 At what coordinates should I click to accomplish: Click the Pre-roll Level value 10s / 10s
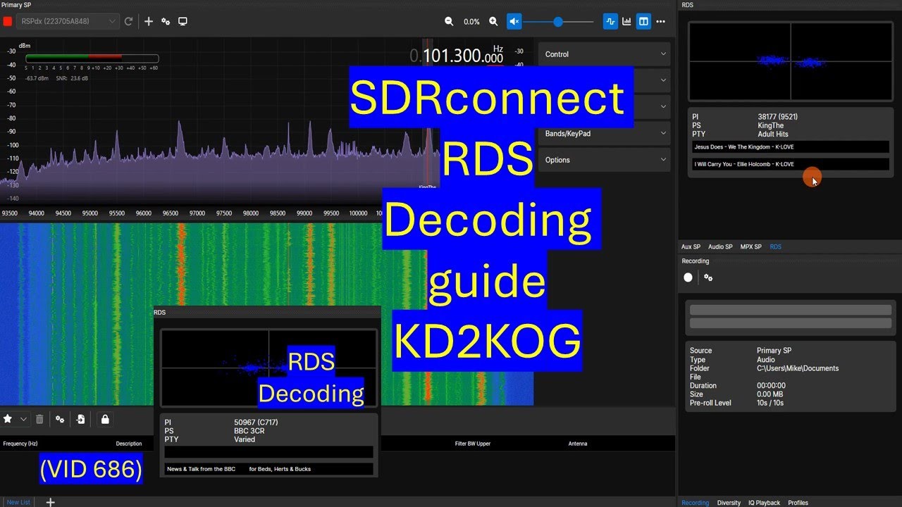click(770, 403)
